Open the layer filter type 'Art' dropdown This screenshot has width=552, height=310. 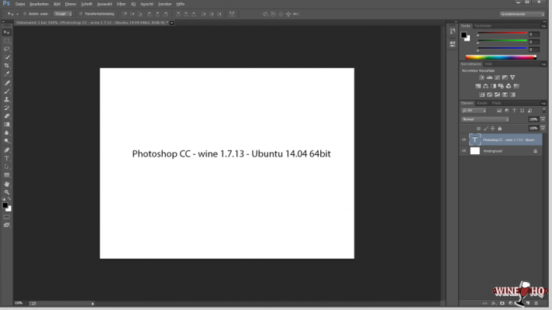[x=474, y=111]
